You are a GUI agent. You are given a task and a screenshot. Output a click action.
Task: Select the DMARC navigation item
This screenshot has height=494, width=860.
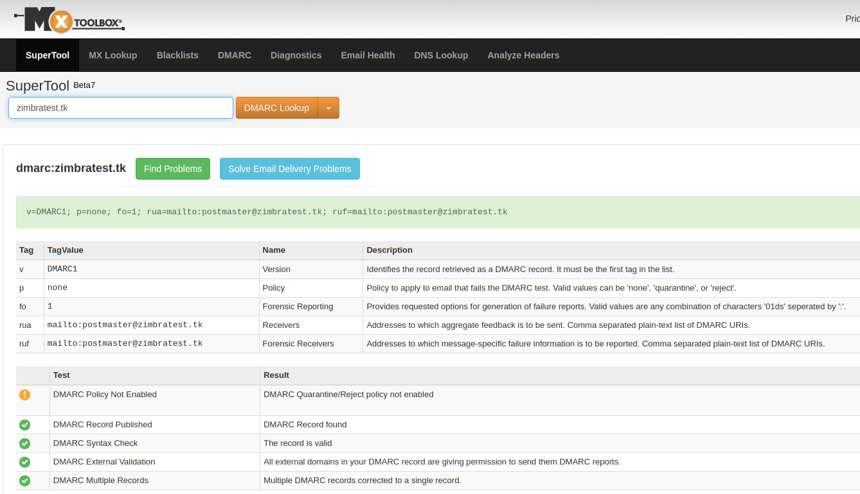tap(235, 55)
